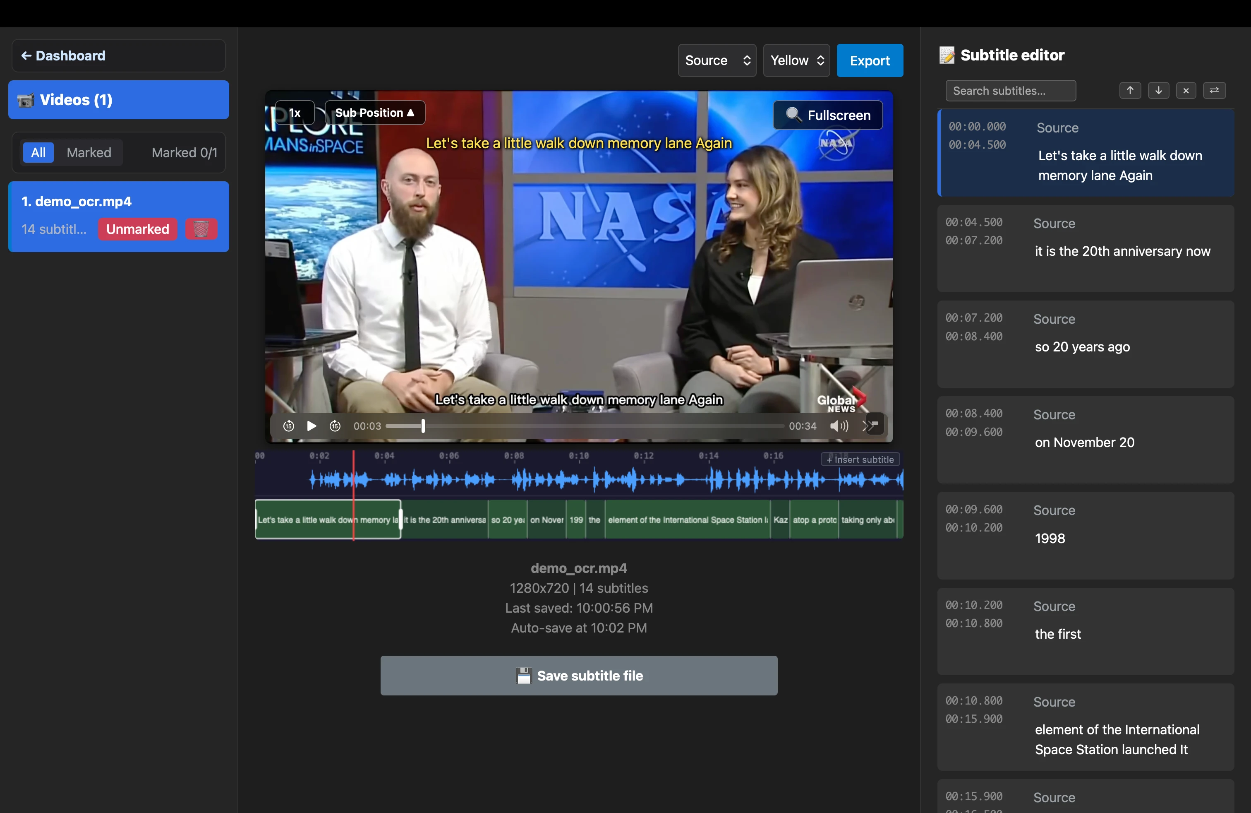Viewport: 1251px width, 813px height.
Task: Open find and replace swap icon
Action: (1214, 91)
